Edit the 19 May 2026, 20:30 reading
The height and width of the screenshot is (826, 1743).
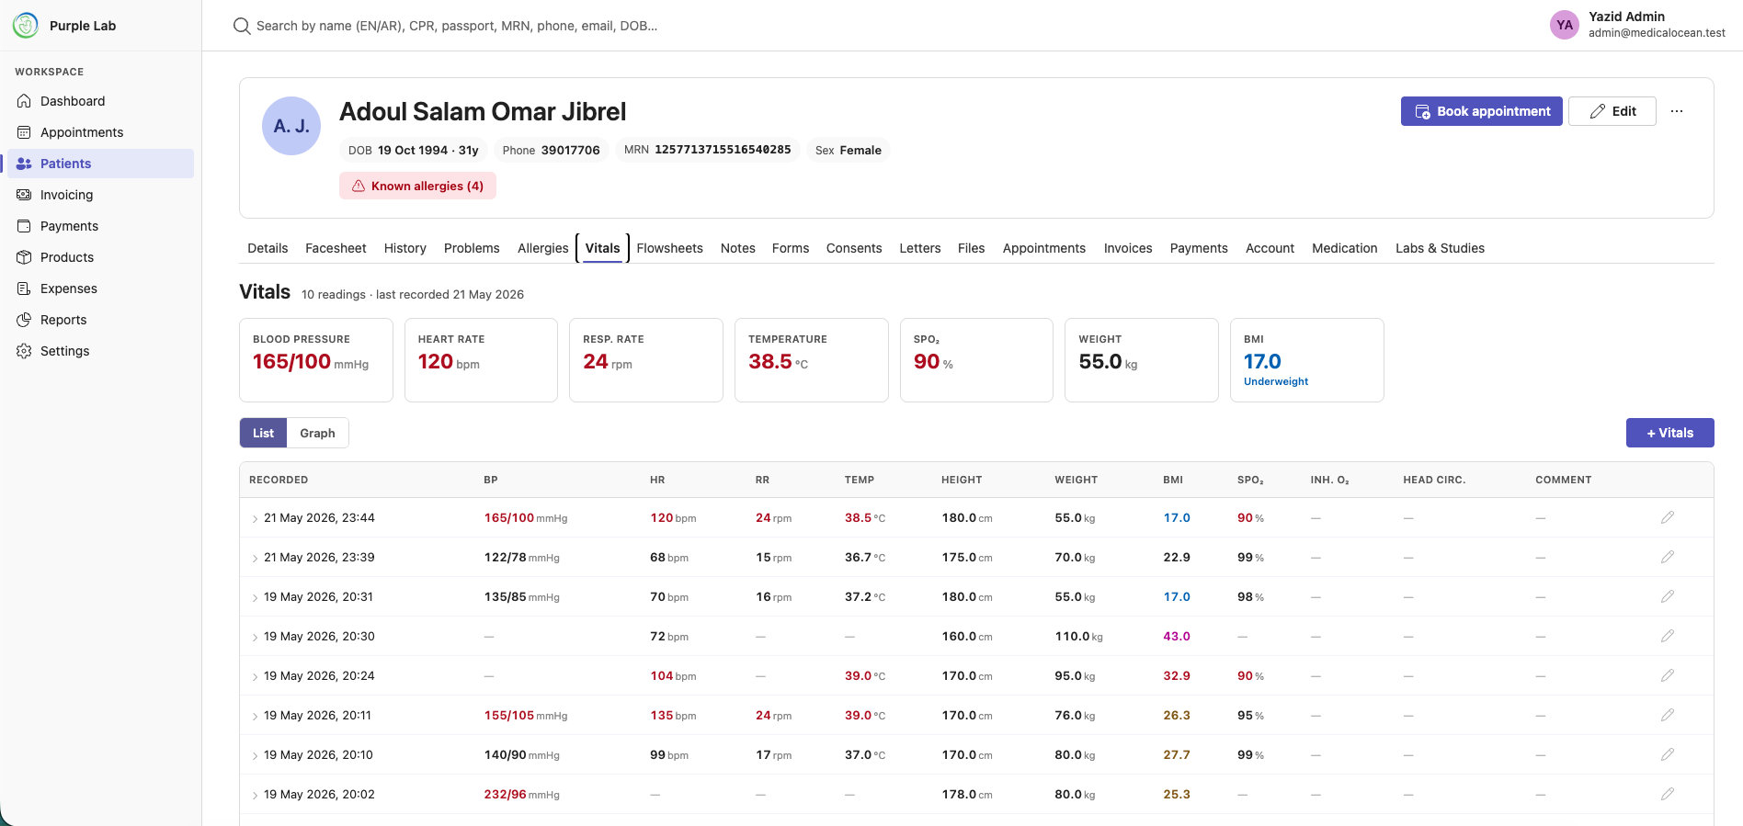pos(1668,636)
